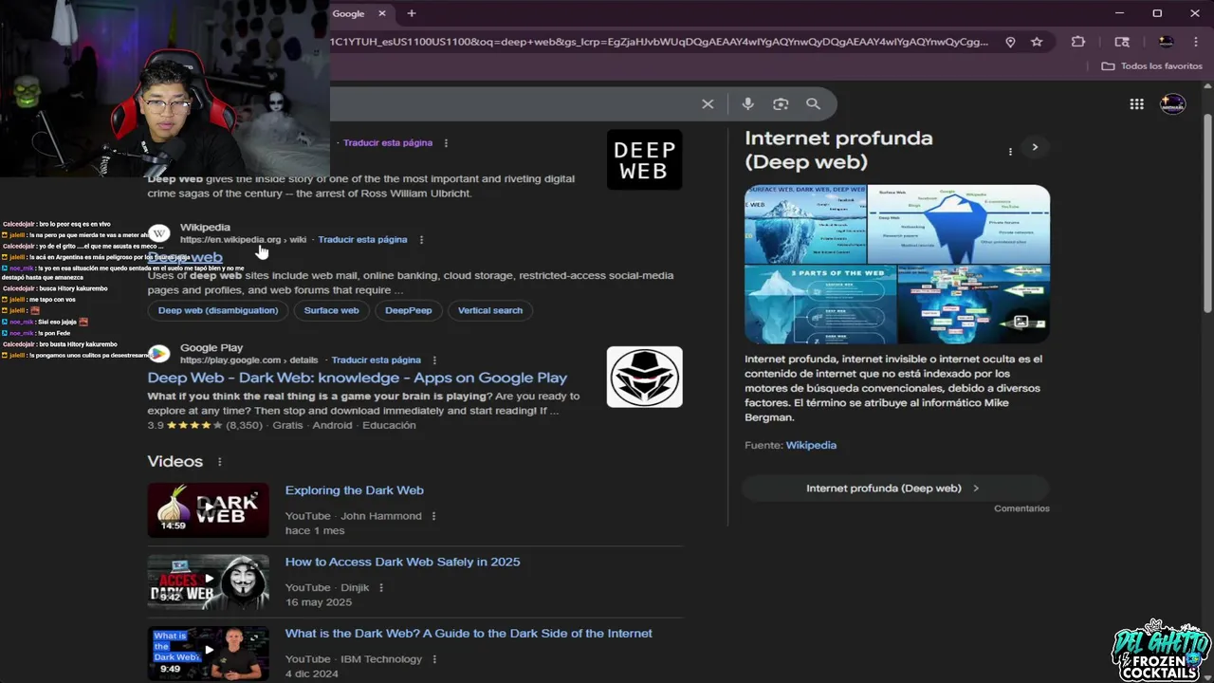The height and width of the screenshot is (683, 1214).
Task: Click the magnifying glass search icon
Action: click(x=813, y=104)
